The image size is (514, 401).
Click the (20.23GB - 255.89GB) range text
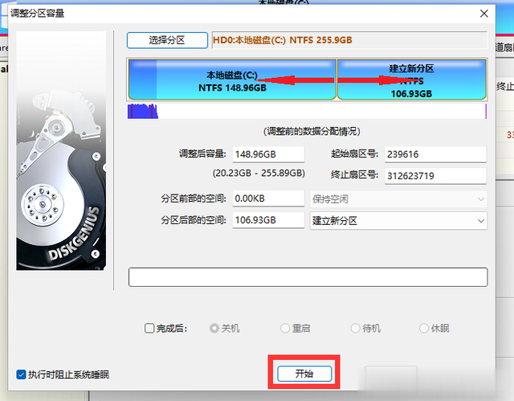(259, 173)
